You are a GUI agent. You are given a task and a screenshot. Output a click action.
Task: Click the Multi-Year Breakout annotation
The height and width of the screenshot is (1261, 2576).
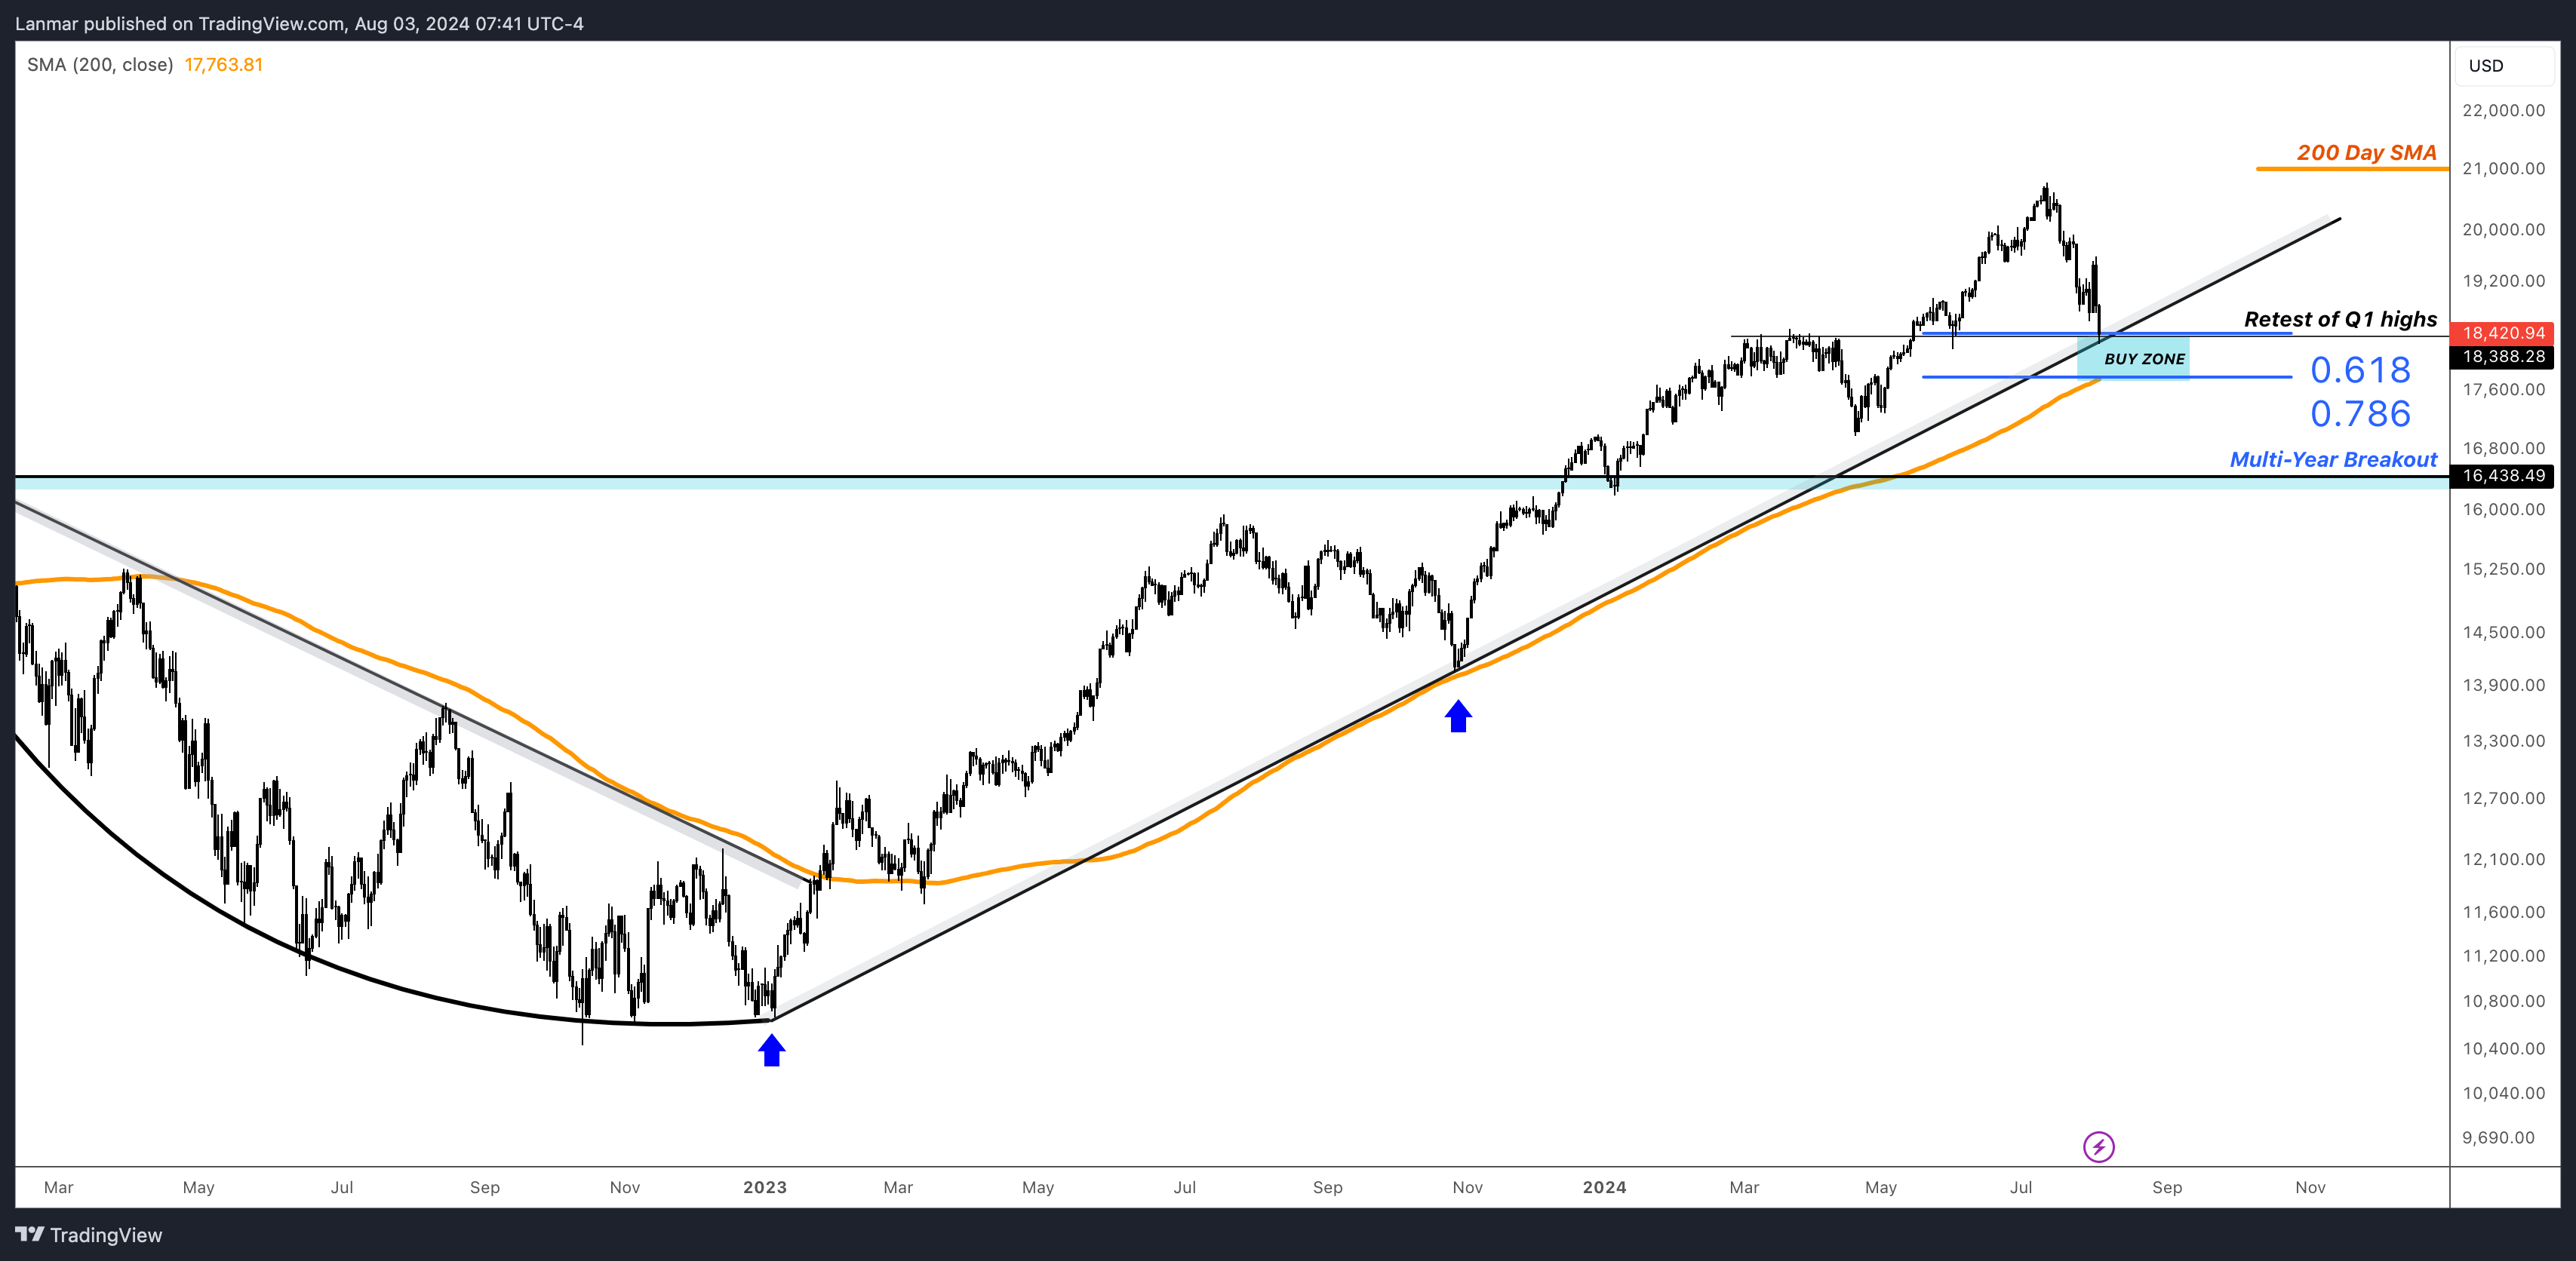point(2333,459)
